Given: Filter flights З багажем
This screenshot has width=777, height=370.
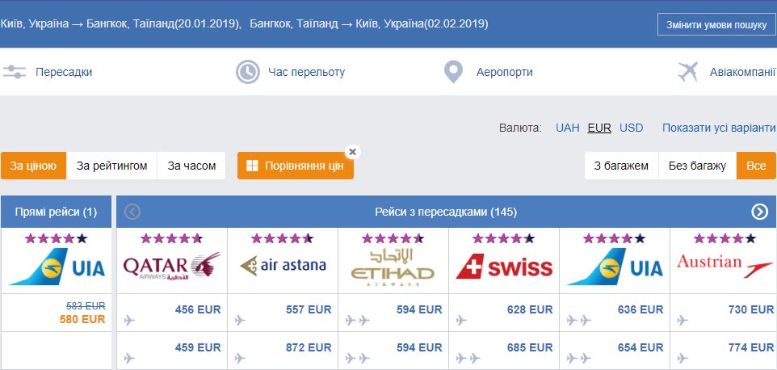Looking at the screenshot, I should pyautogui.click(x=621, y=166).
